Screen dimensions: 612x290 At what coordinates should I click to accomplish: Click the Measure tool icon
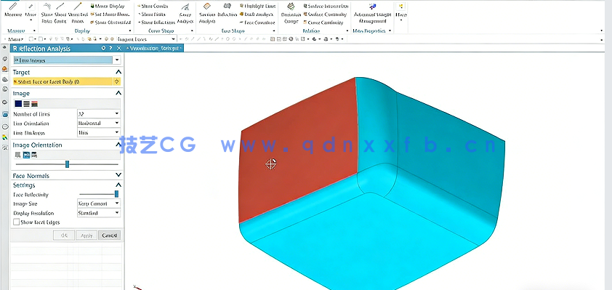pos(13,7)
